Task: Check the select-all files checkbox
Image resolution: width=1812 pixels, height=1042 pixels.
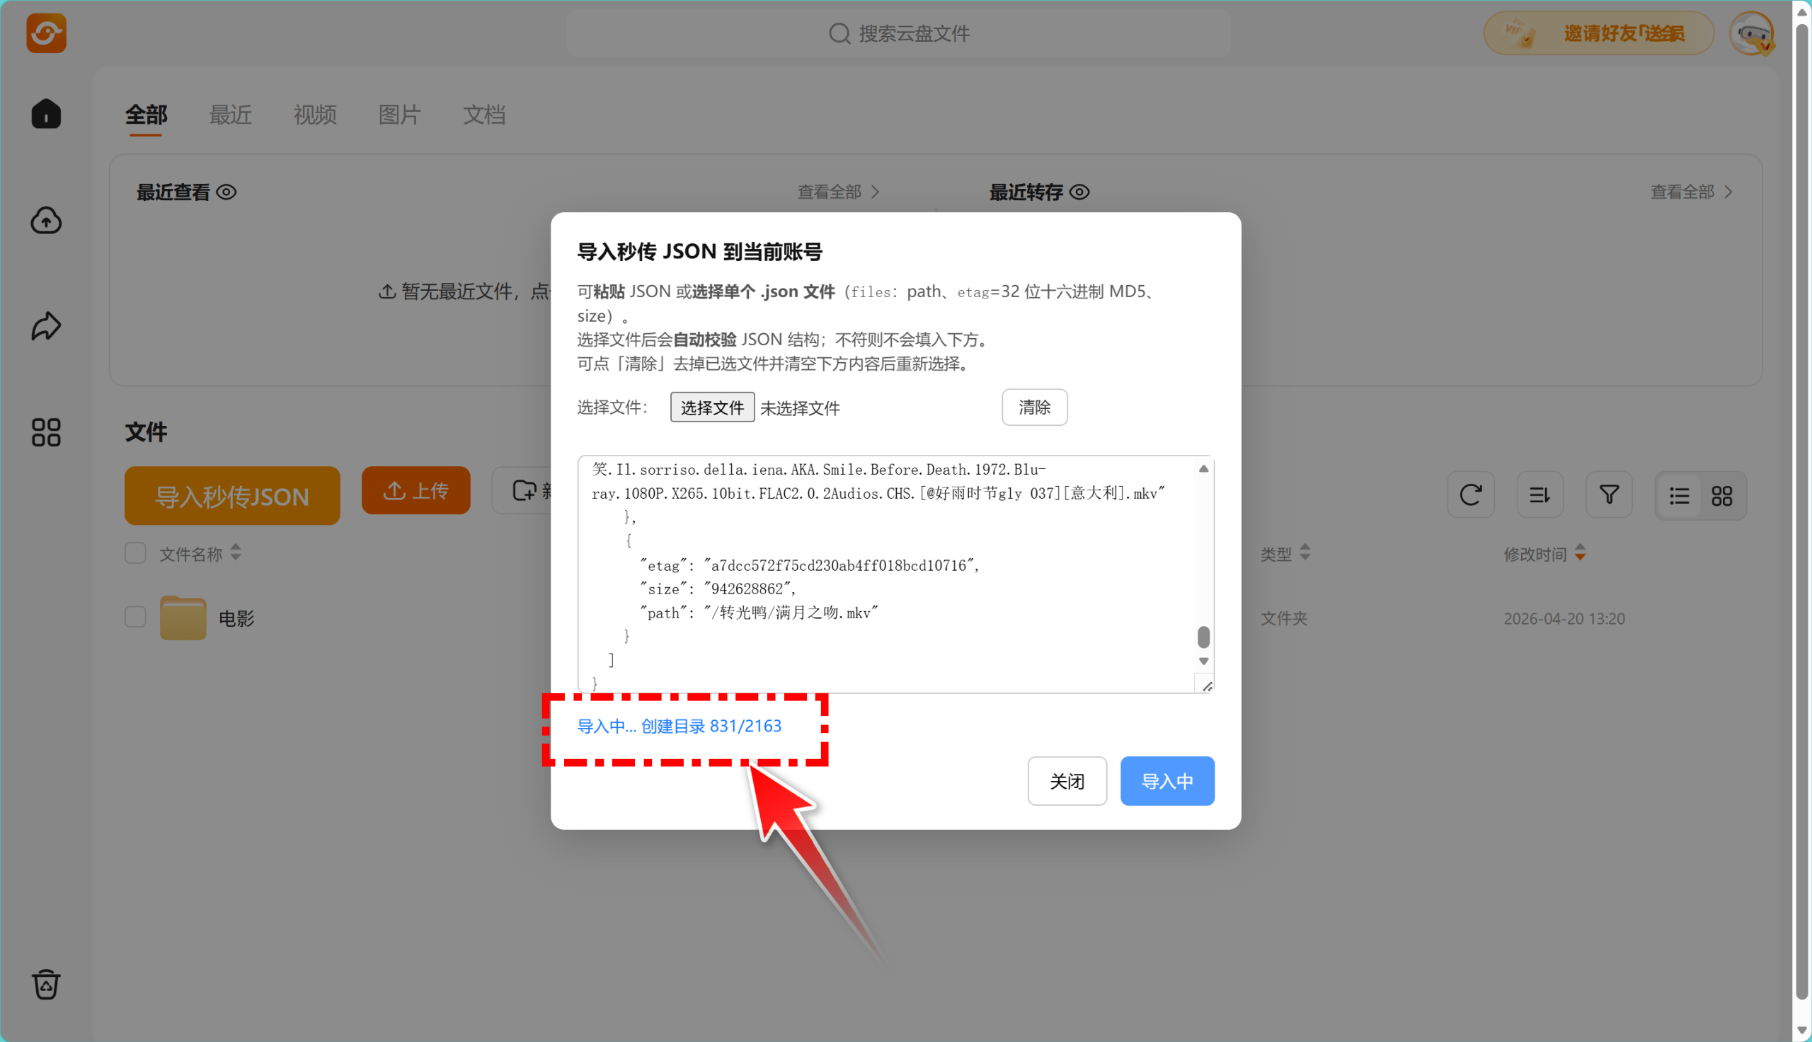Action: 135,553
